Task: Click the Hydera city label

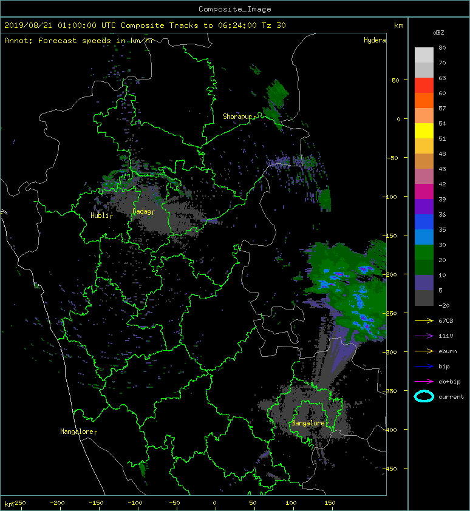Action: [375, 40]
